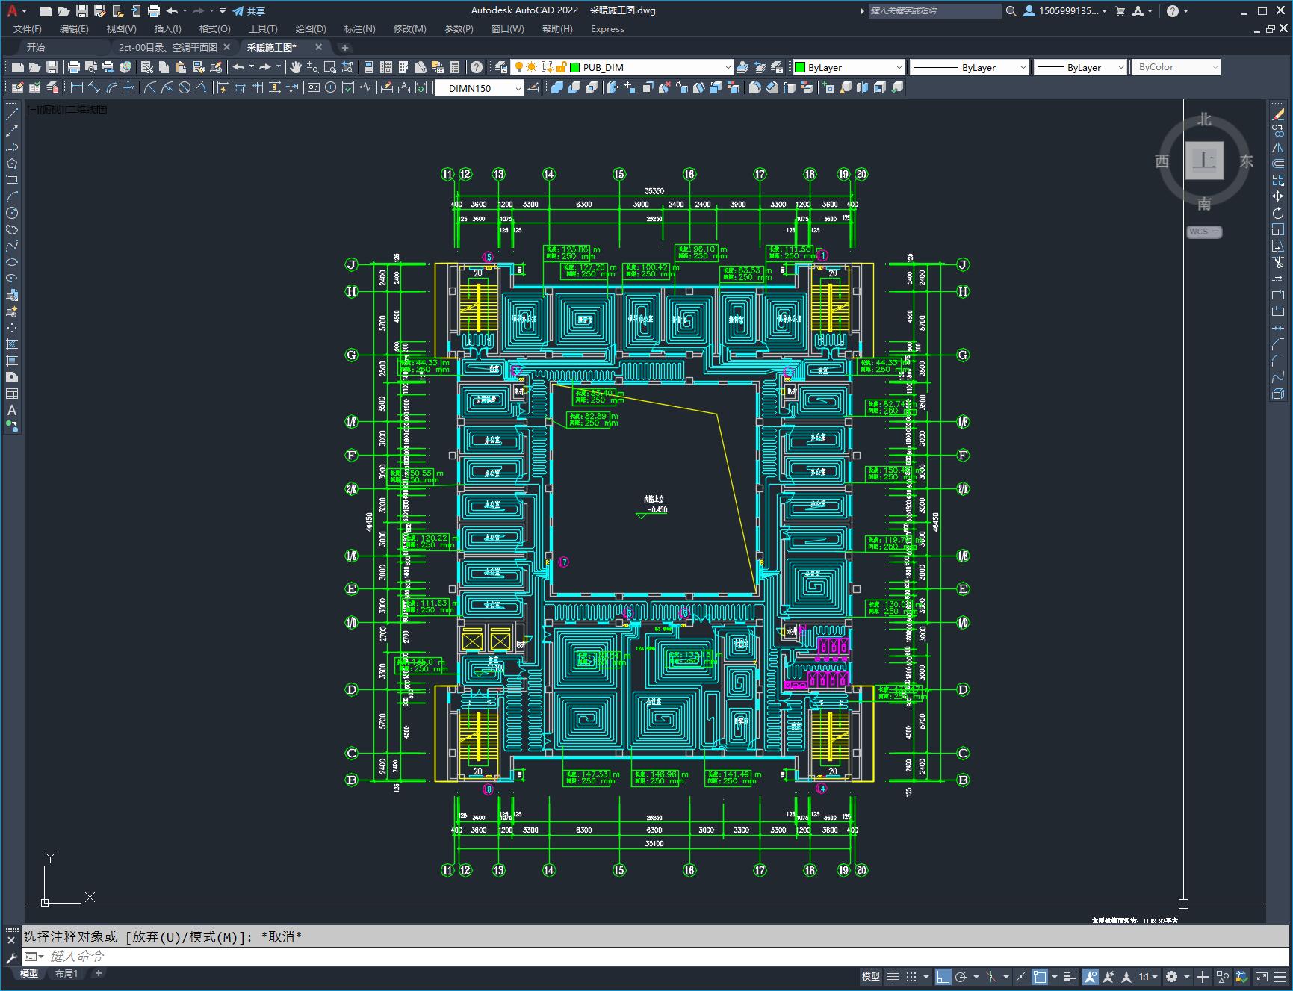Close the 采暖施工图 drawing tab
Viewport: 1293px width, 991px height.
pos(319,47)
